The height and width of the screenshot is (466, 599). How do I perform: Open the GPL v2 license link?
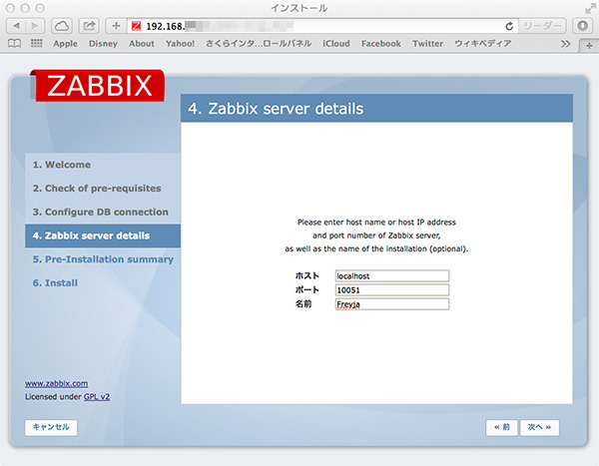pos(97,396)
